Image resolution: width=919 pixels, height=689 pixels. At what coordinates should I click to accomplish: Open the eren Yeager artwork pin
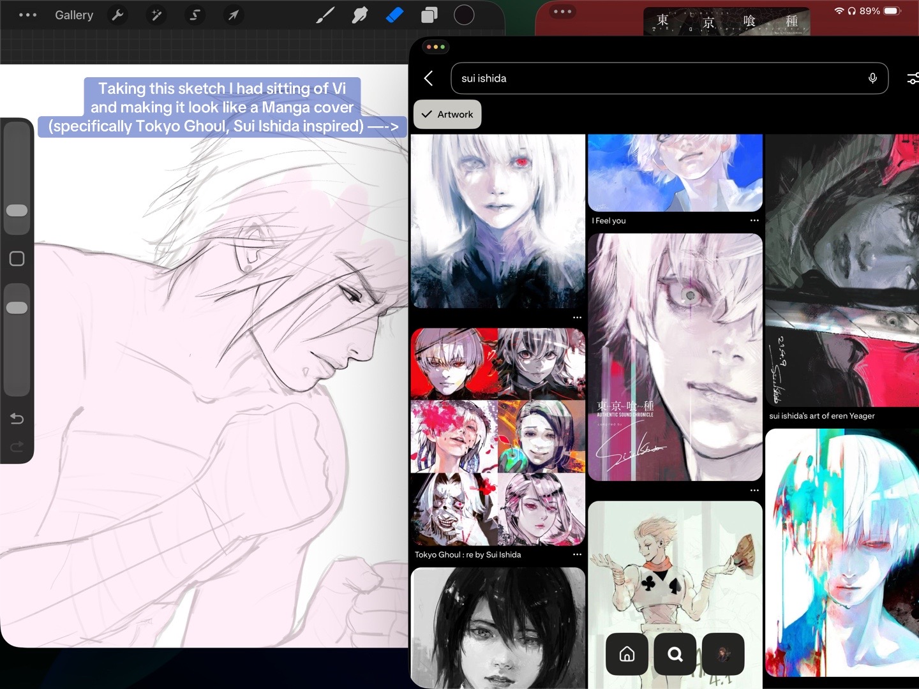[842, 270]
